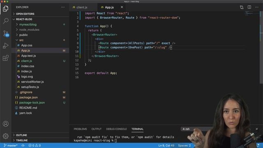The height and width of the screenshot is (148, 263).
Task: Open the Run and Debug view
Action: coord(5,46)
